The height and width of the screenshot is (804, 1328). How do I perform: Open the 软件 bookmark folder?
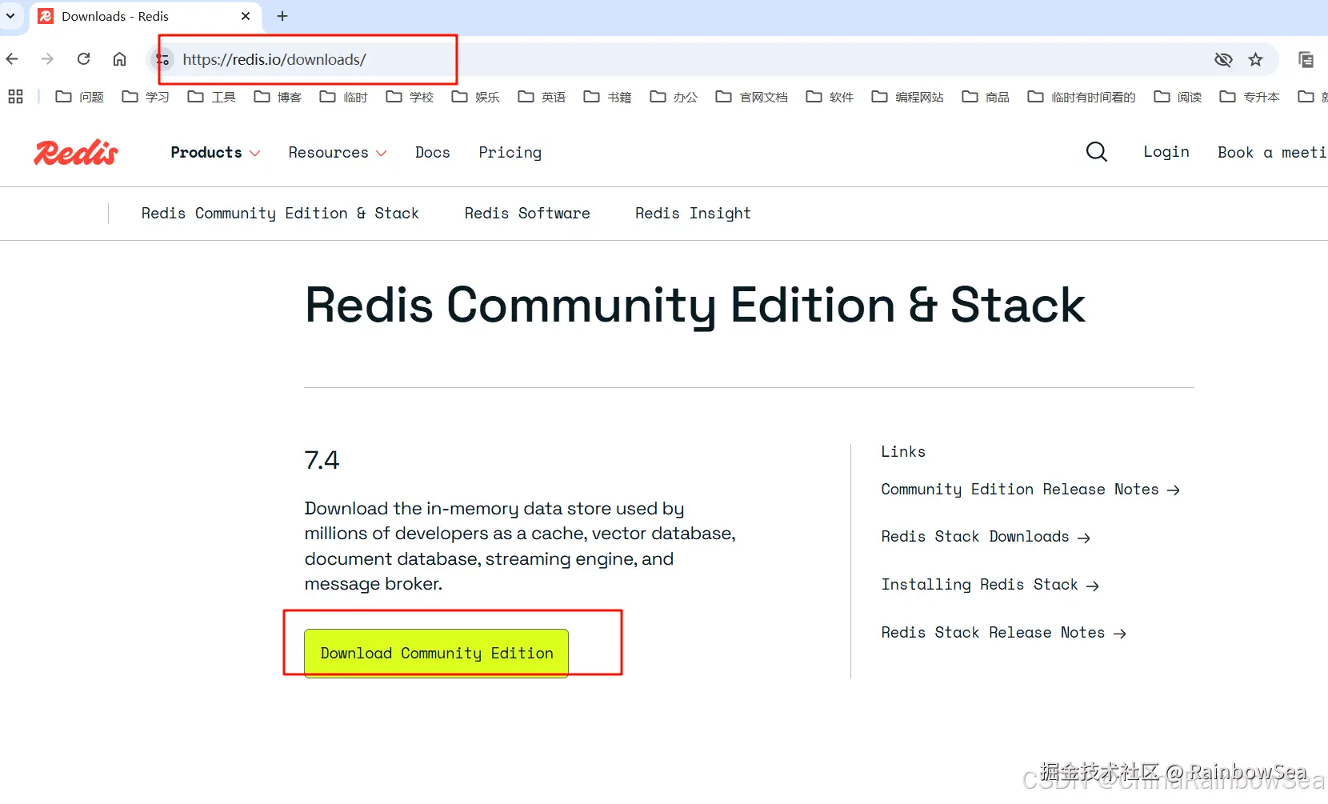point(830,97)
